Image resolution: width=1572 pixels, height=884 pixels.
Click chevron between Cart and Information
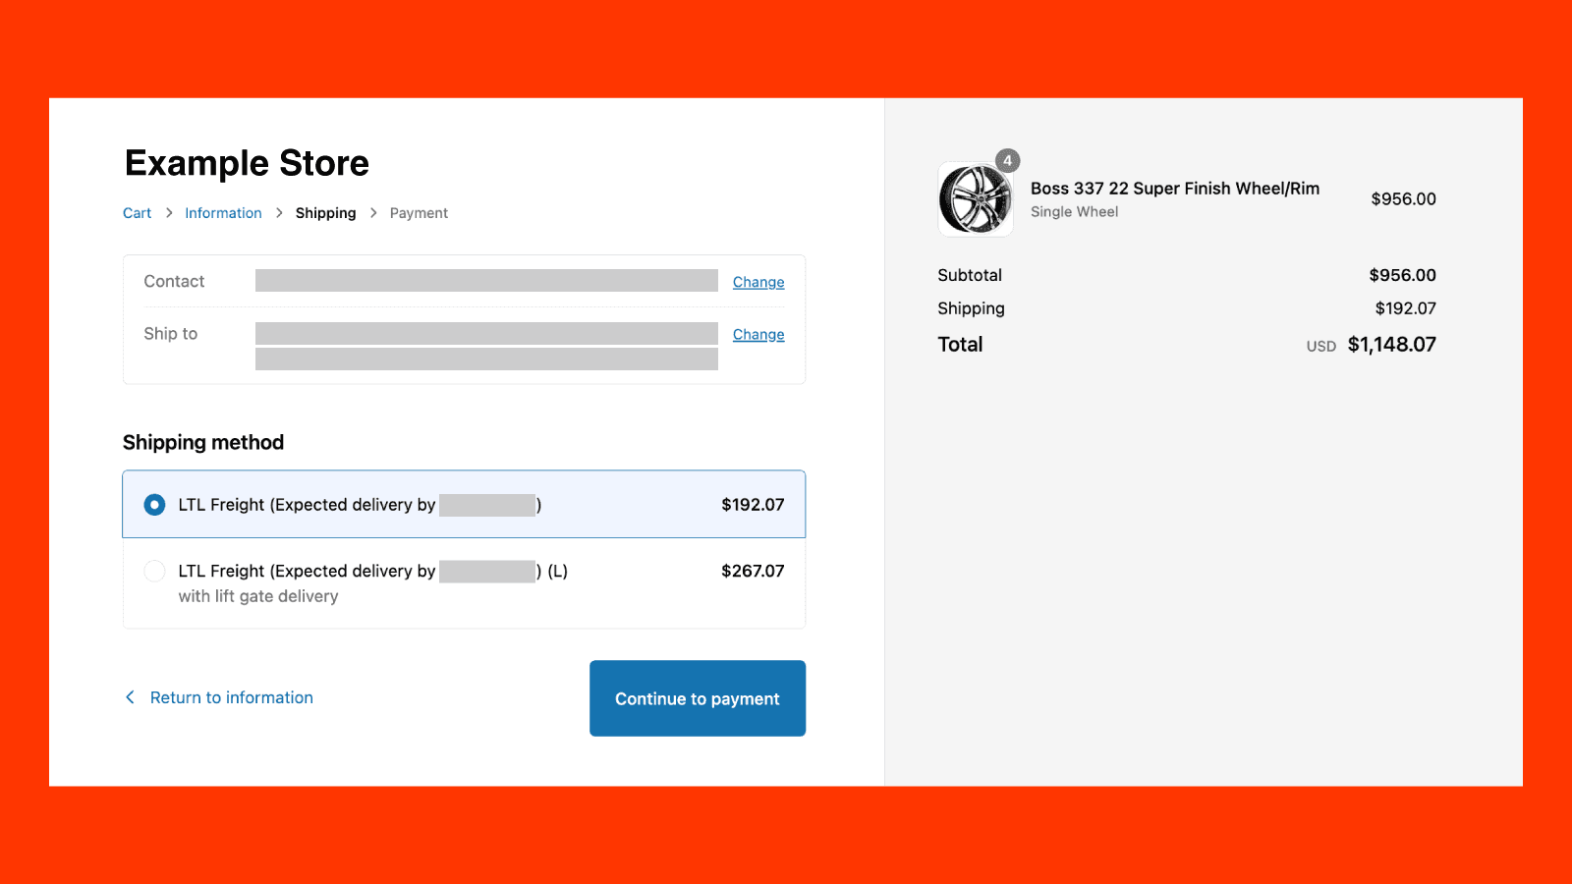click(x=169, y=213)
